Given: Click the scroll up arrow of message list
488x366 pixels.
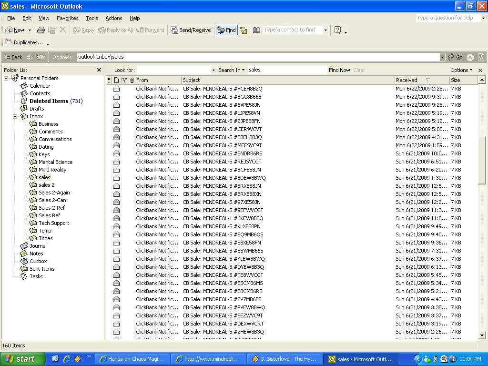Looking at the screenshot, I should pos(482,80).
